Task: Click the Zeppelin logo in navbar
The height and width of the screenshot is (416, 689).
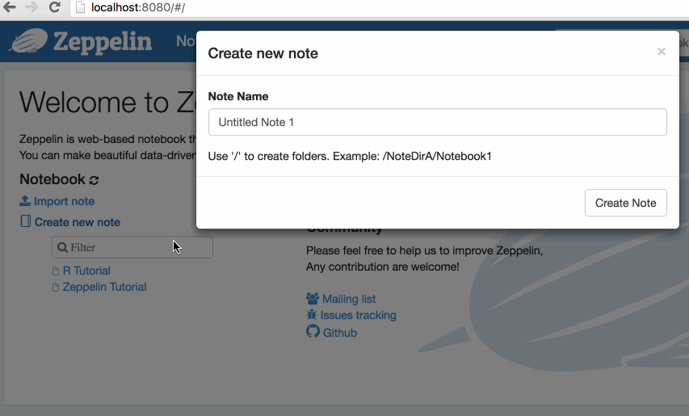Action: 29,41
